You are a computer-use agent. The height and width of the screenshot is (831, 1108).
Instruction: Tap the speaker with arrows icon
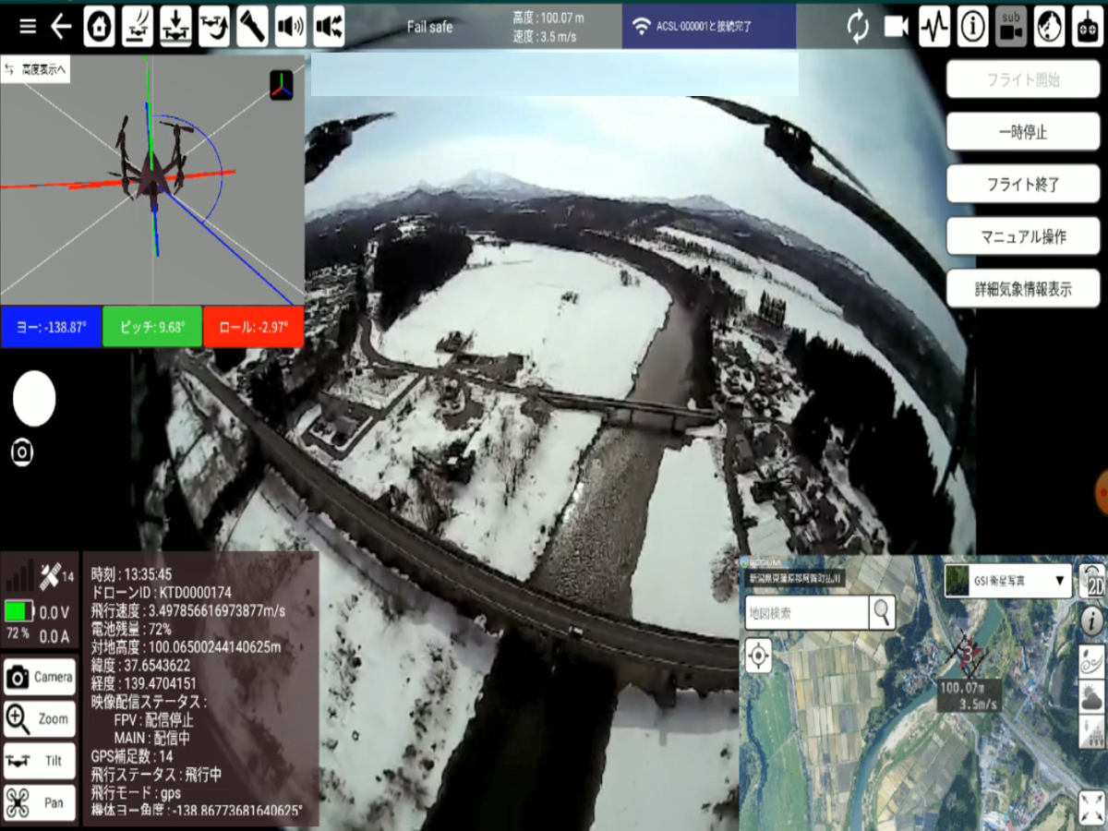329,27
